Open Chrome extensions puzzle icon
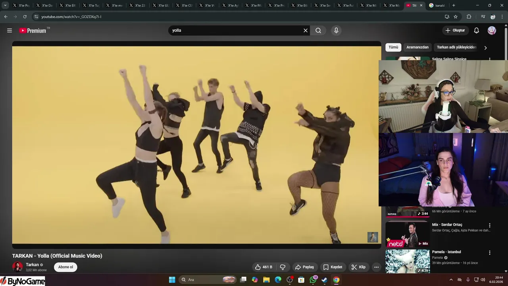This screenshot has width=508, height=286. (x=469, y=17)
